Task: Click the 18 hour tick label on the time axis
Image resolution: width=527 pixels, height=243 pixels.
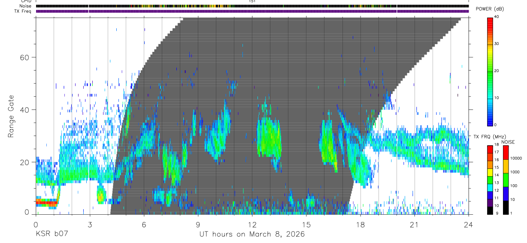Action: coord(360,224)
